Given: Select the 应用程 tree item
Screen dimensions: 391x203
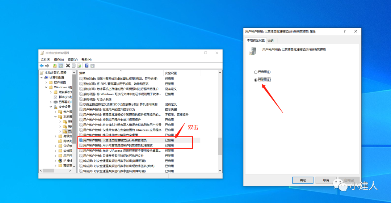Looking at the screenshot, I should (68, 156).
